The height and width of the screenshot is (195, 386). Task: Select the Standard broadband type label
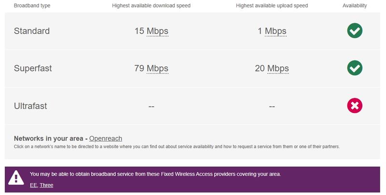(x=32, y=31)
